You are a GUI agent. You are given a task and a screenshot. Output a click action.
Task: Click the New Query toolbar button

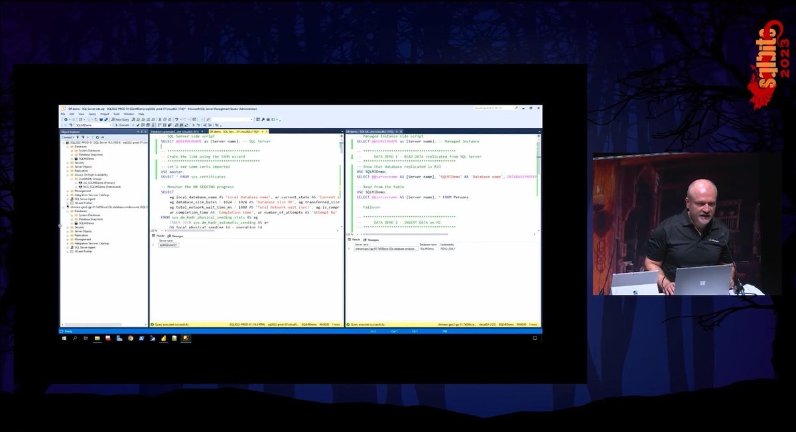(x=120, y=119)
